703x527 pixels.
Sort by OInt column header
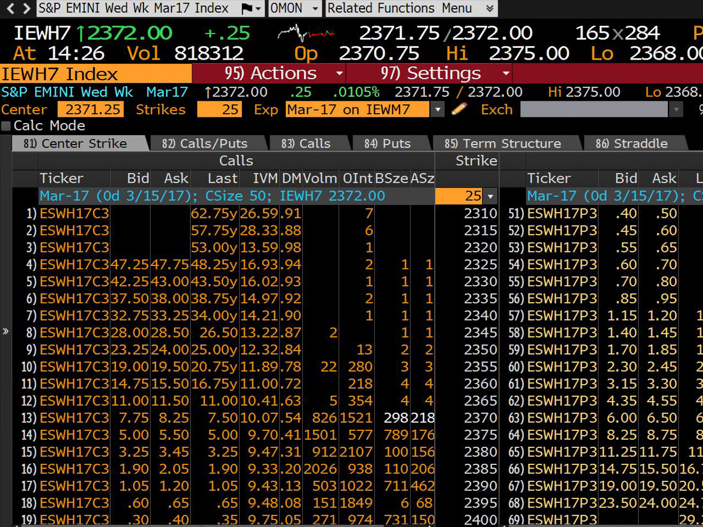tap(356, 179)
